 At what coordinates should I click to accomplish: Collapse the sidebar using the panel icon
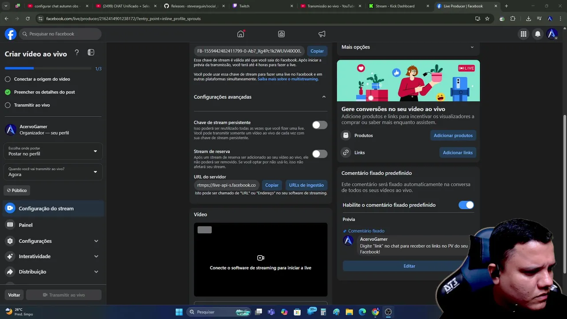91,52
